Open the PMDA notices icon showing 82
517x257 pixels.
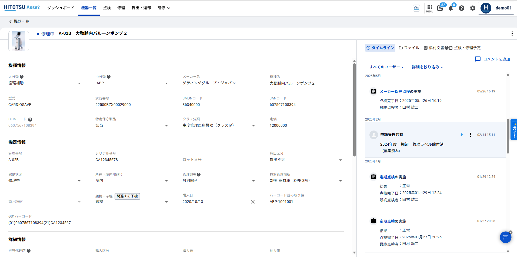point(440,8)
